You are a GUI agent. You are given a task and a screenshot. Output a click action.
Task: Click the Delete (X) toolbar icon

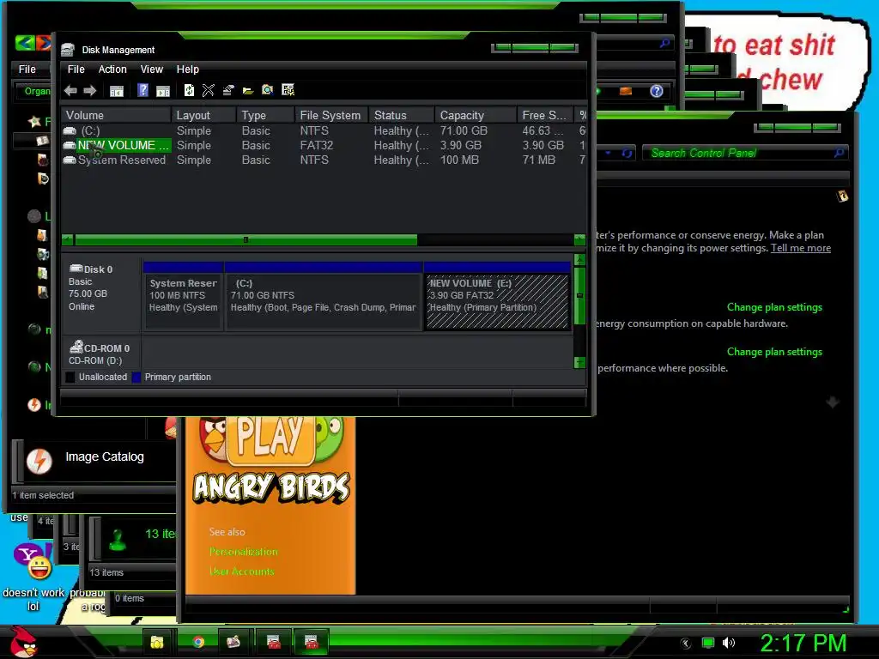[x=209, y=89]
